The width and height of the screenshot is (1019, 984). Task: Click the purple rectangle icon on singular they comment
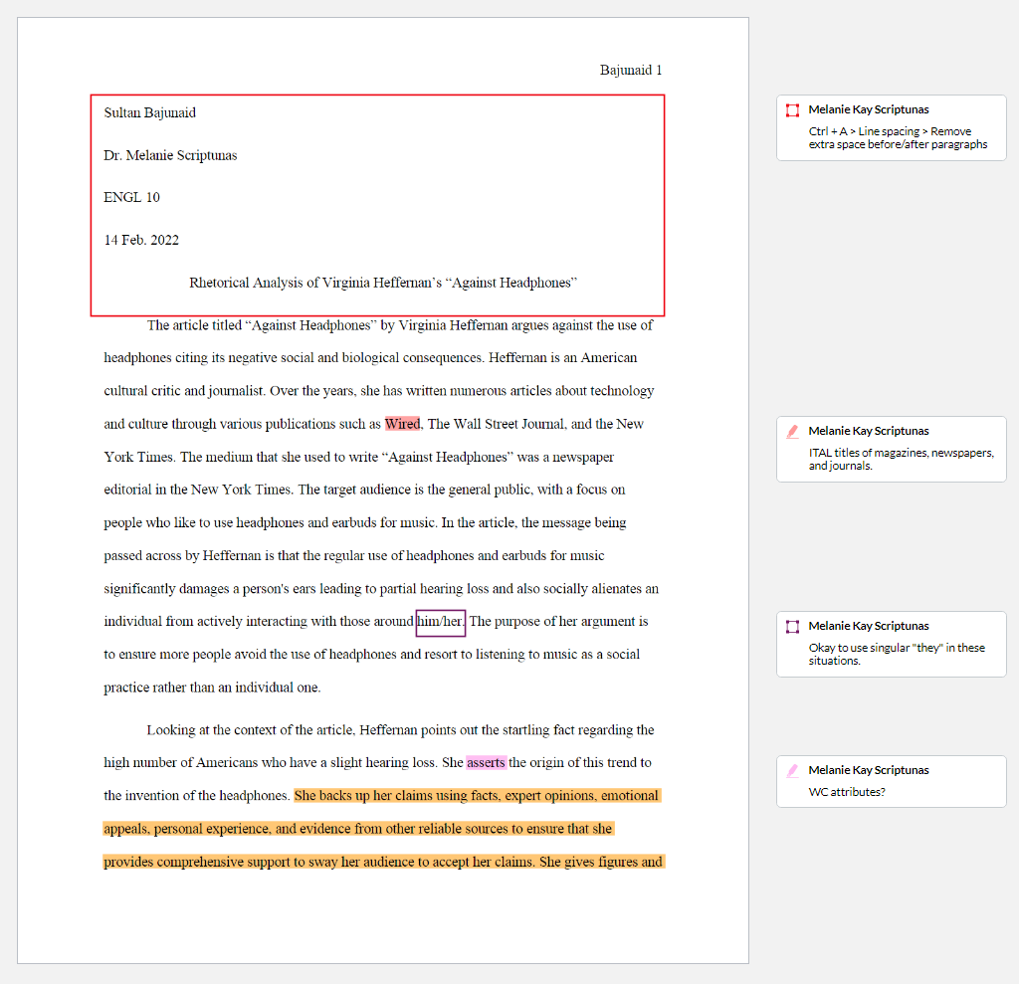pos(792,627)
